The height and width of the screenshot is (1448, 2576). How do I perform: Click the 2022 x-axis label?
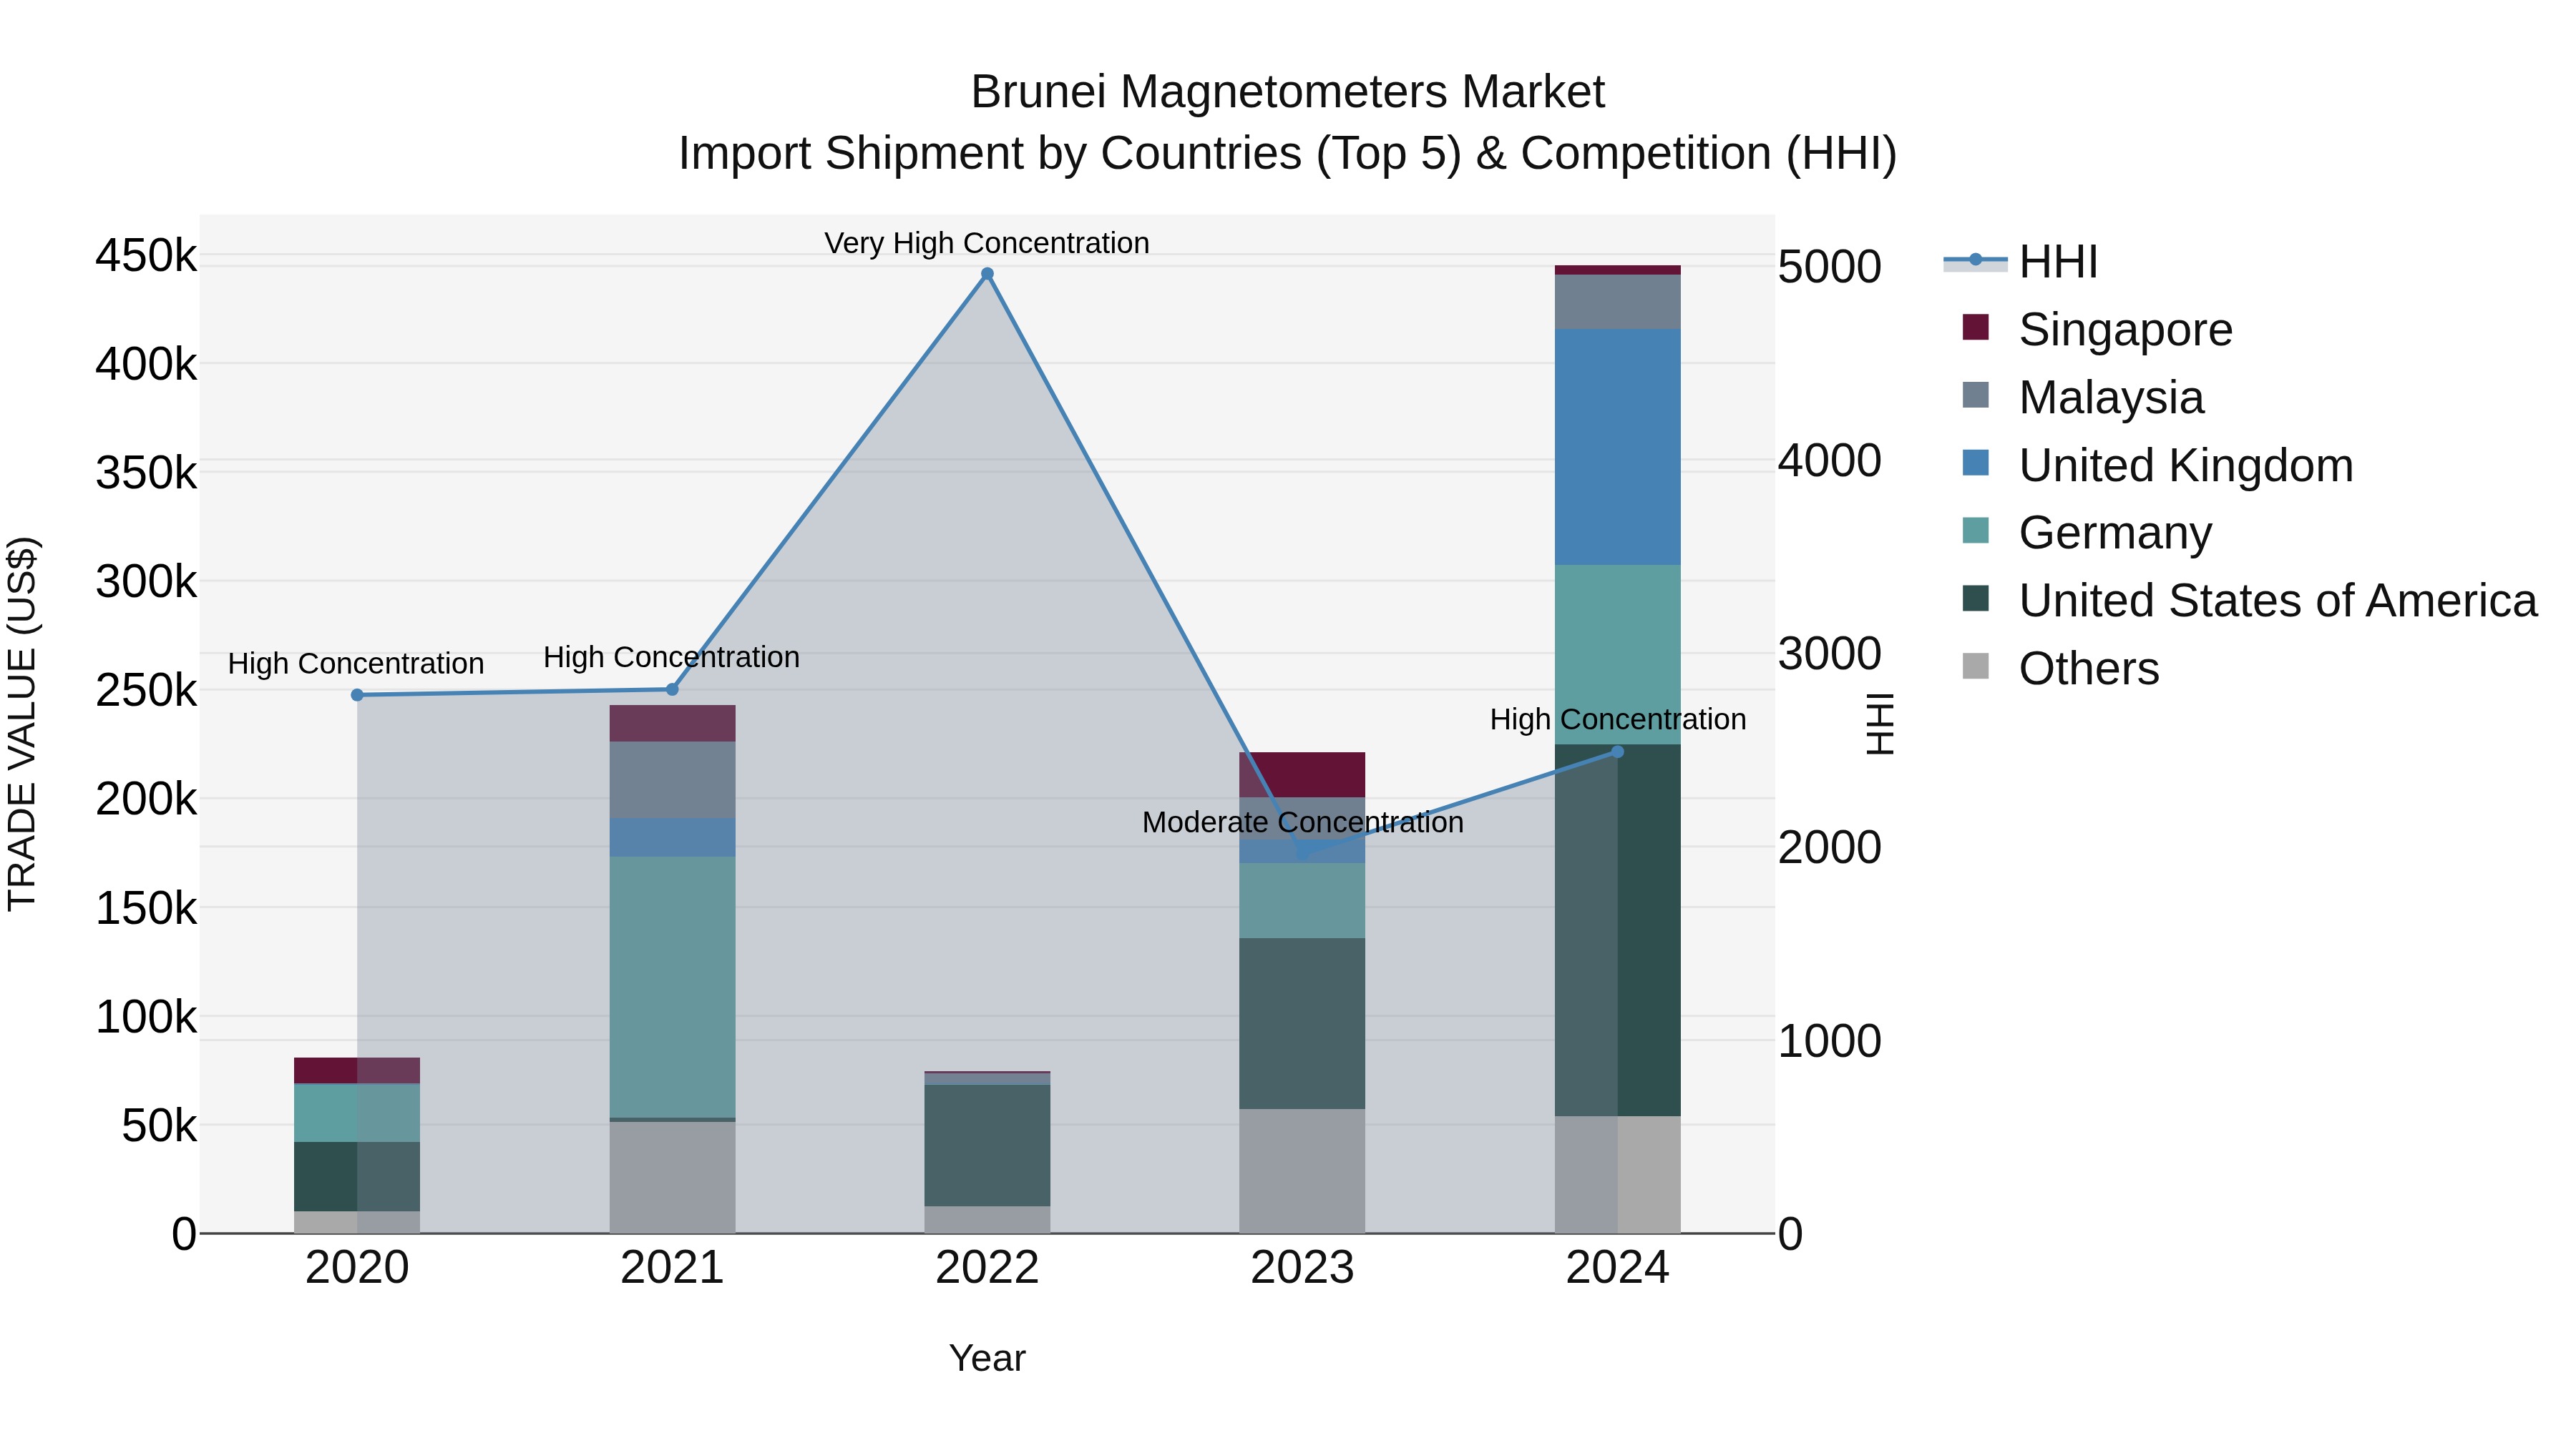(x=987, y=1267)
